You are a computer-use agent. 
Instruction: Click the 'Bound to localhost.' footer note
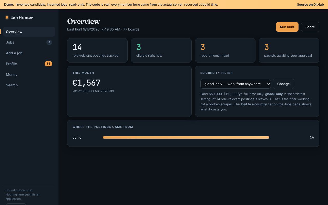(19, 190)
